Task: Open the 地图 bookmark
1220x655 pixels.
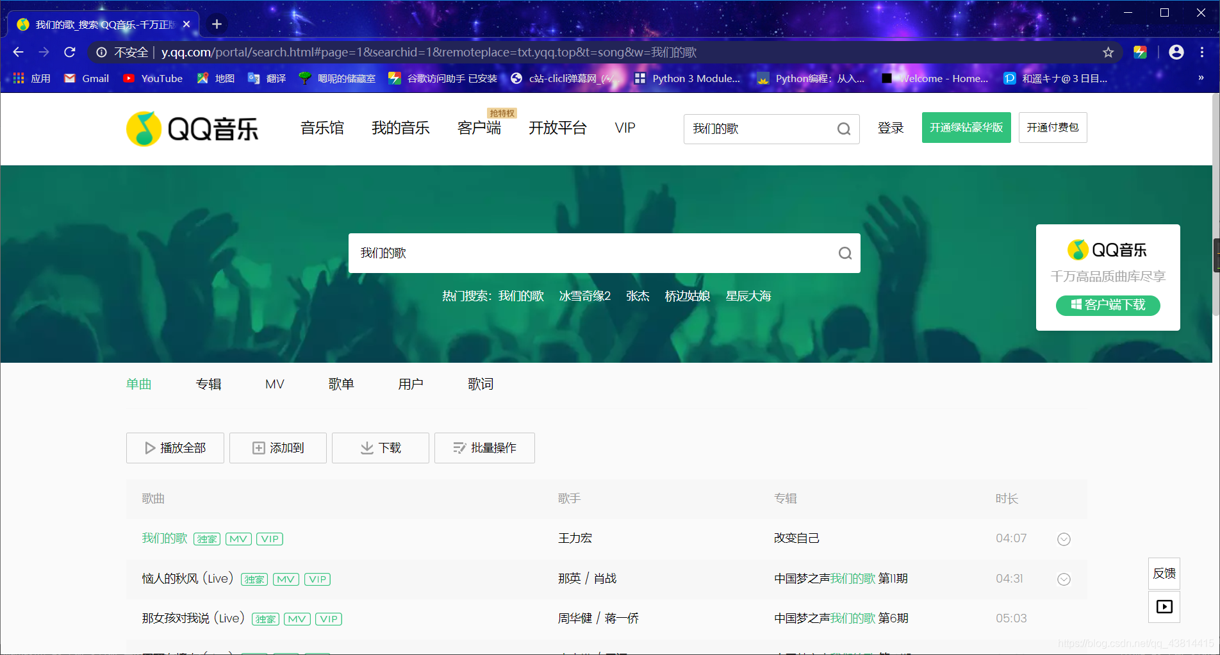Action: [x=216, y=78]
